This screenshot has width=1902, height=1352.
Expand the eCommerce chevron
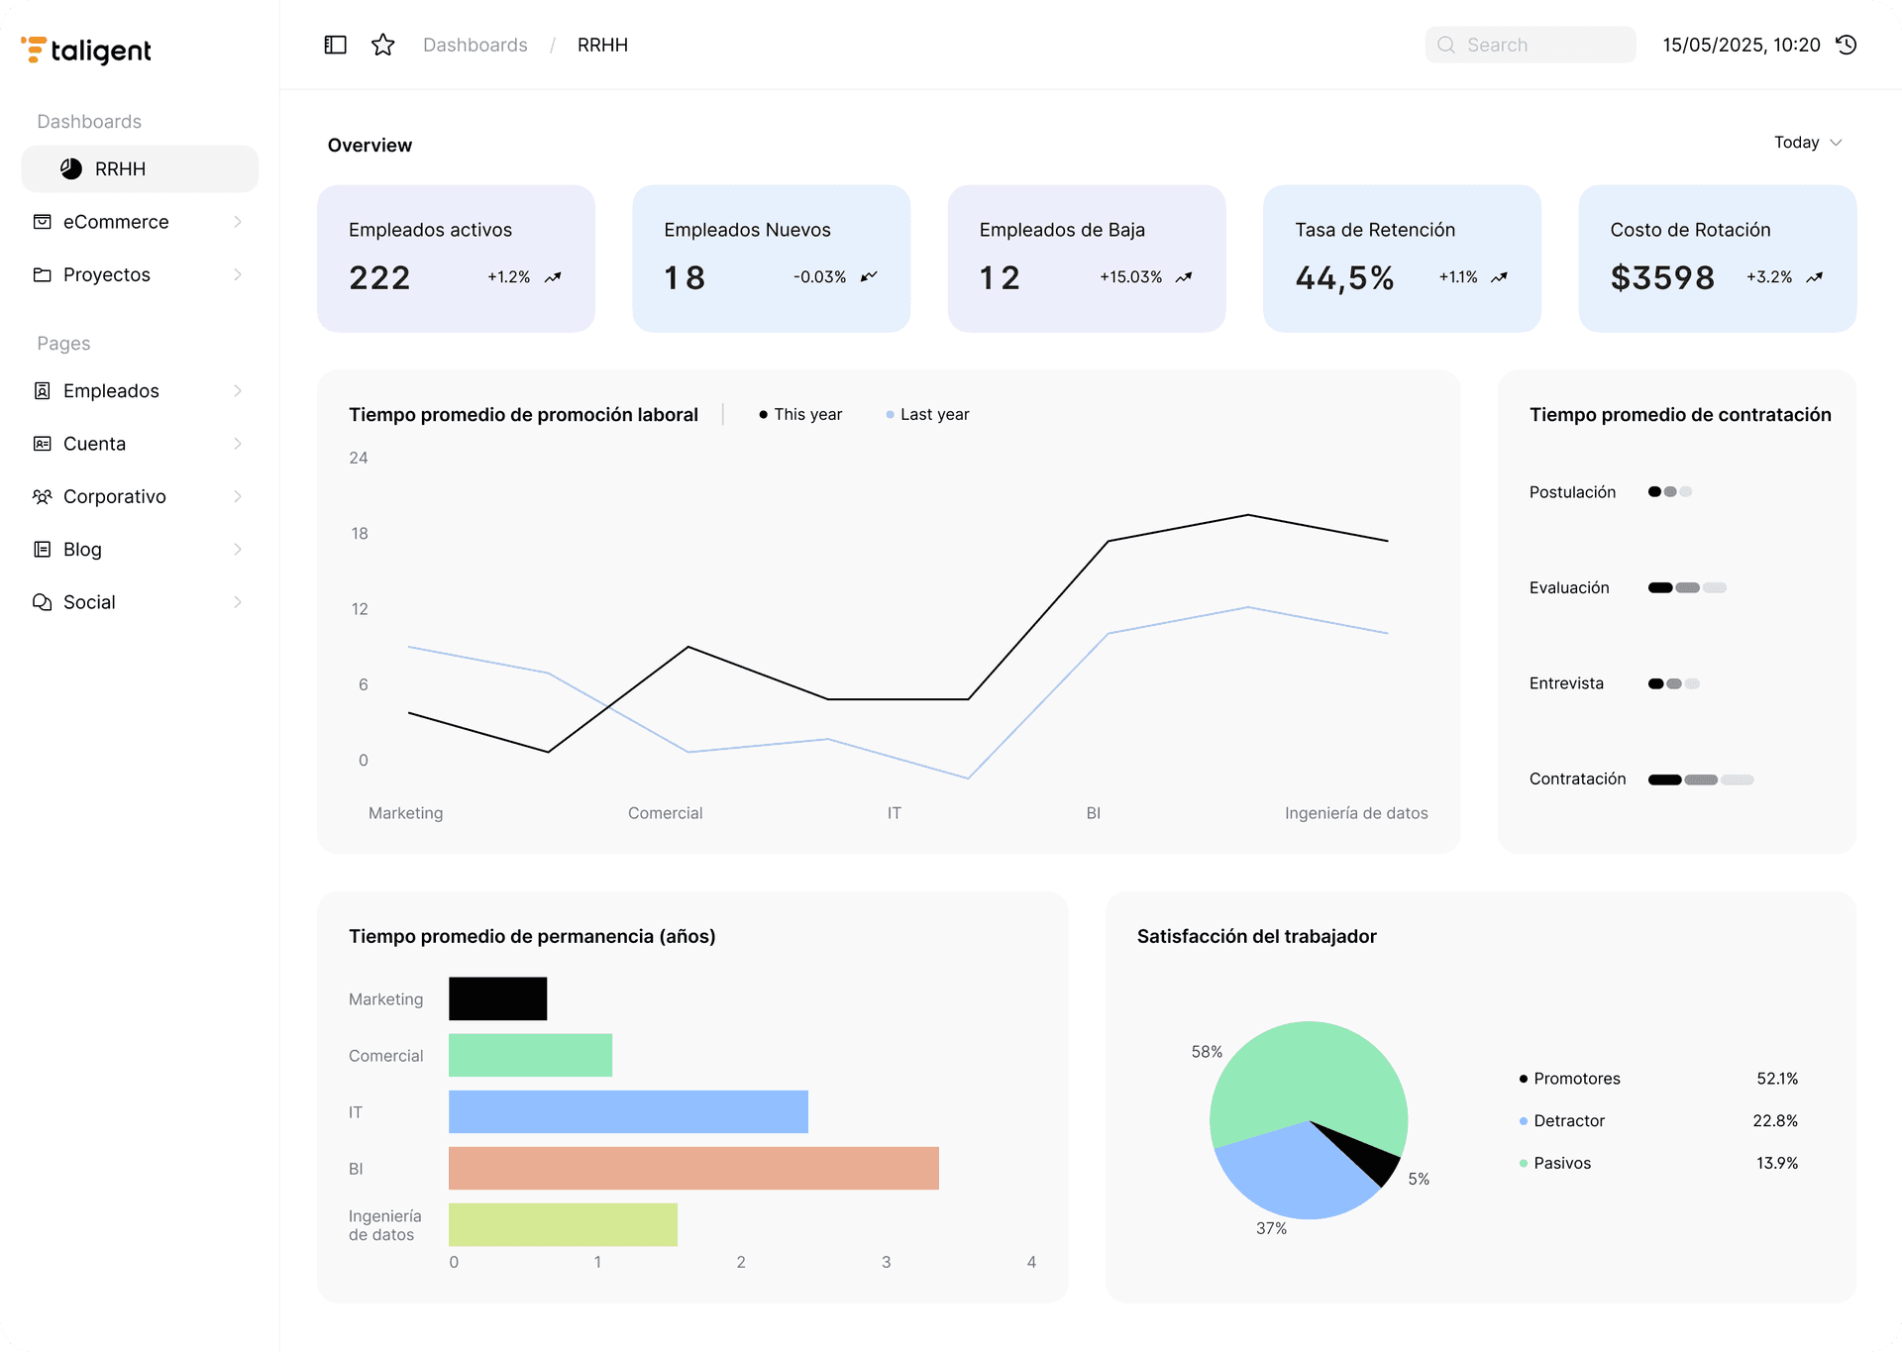coord(238,222)
